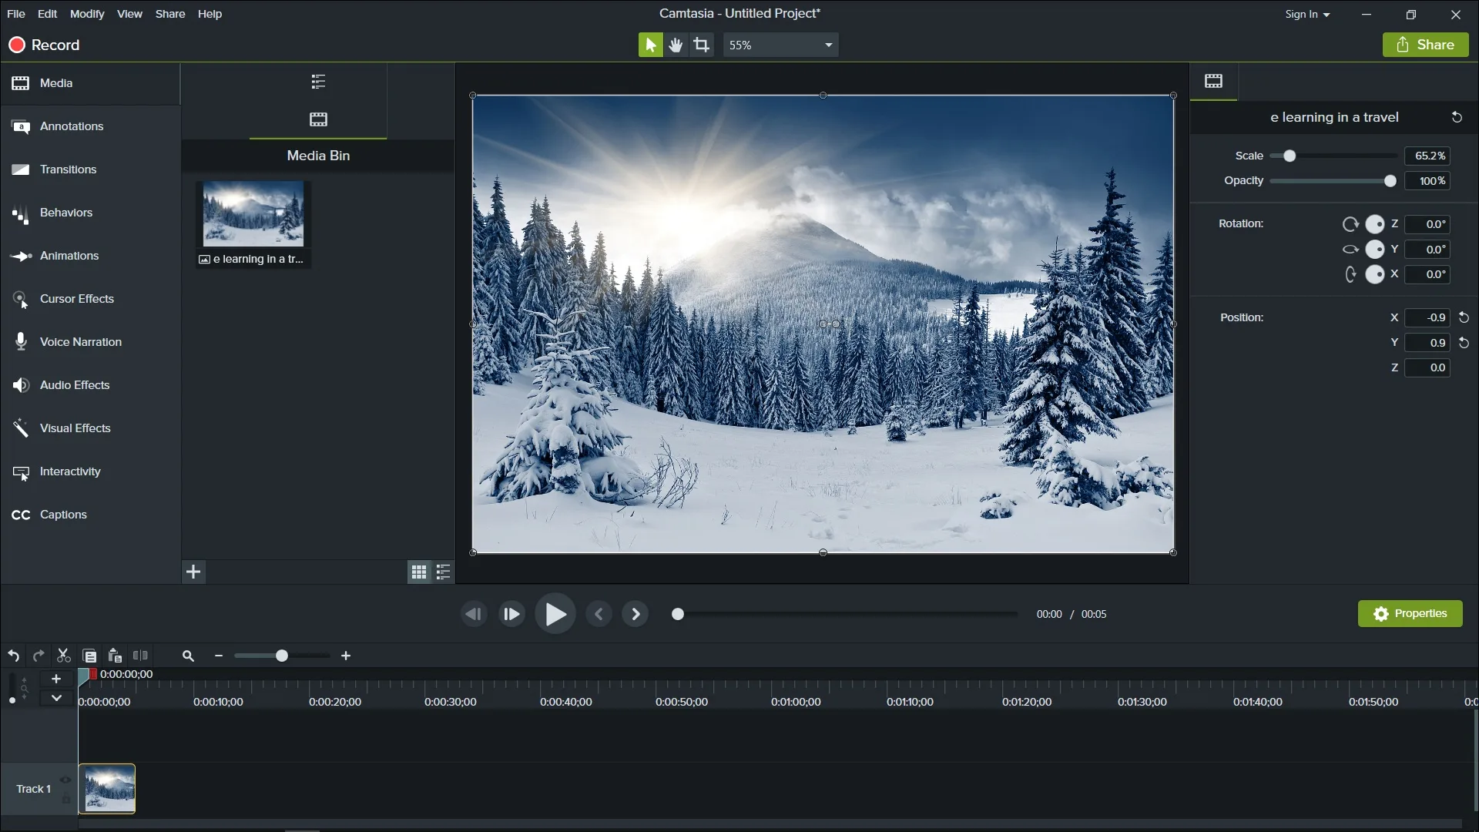Image resolution: width=1479 pixels, height=832 pixels.
Task: Open the Captions panel
Action: coord(90,515)
